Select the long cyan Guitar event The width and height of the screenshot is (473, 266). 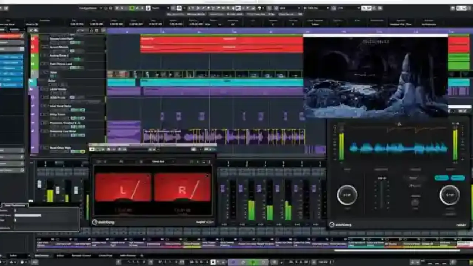(x=222, y=82)
